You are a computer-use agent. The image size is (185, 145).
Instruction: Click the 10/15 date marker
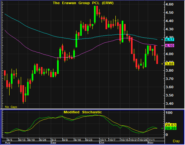[125, 140]
